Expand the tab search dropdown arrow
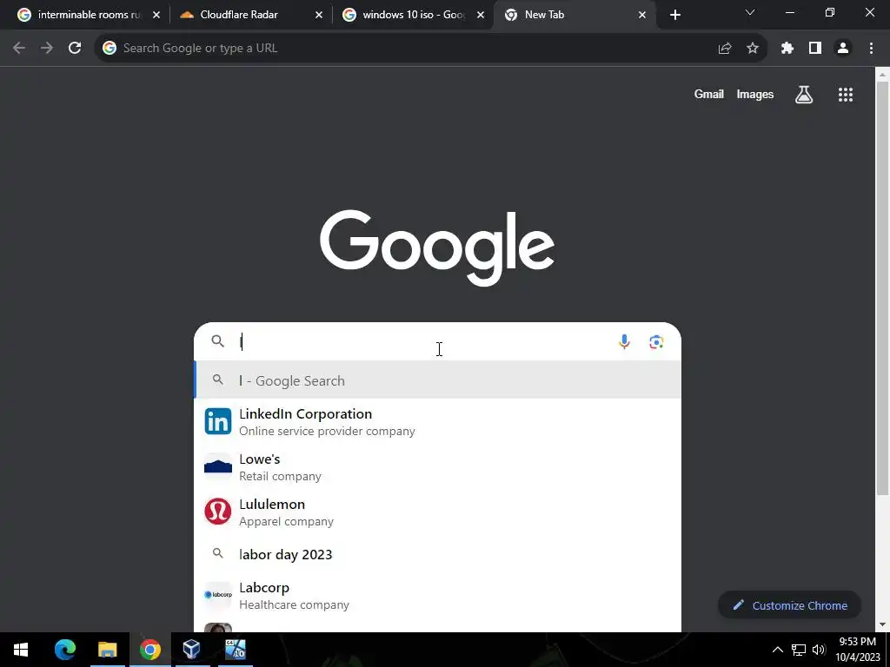 pyautogui.click(x=750, y=12)
